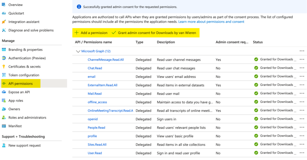
Task: Open the more options ellipsis for People.Read
Action: pyautogui.click(x=302, y=127)
